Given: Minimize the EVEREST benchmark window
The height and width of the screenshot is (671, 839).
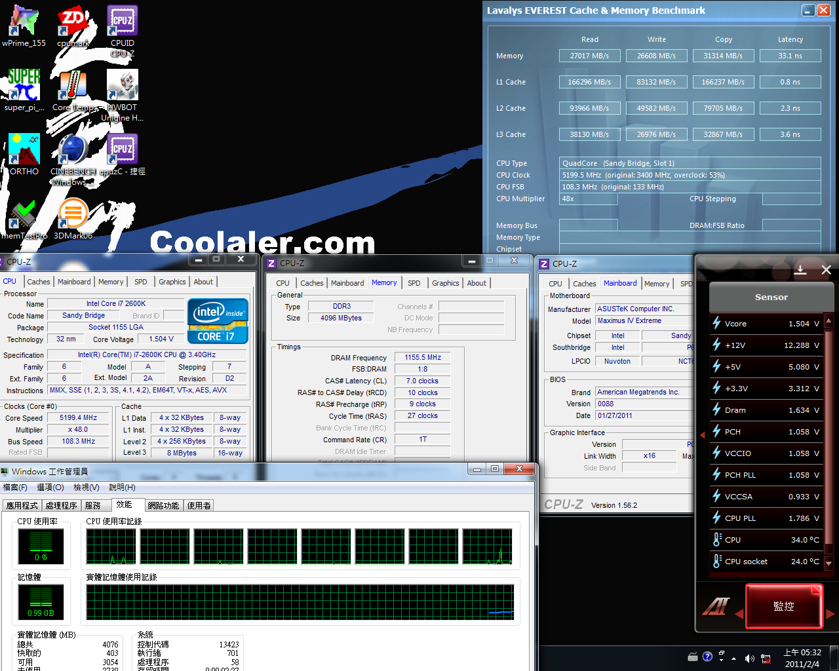Looking at the screenshot, I should (x=808, y=10).
